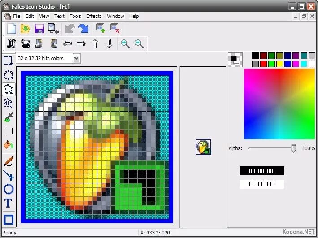Screen dimensions: 318x238
Task: Select the elliptical selection tool
Action: (x=9, y=75)
